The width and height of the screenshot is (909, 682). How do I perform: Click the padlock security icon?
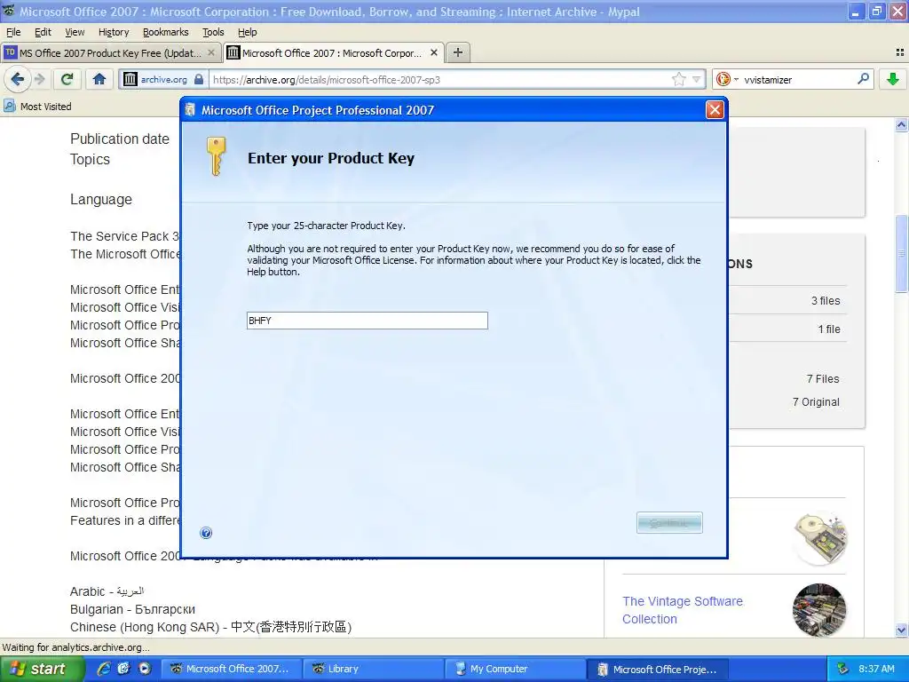tap(199, 79)
